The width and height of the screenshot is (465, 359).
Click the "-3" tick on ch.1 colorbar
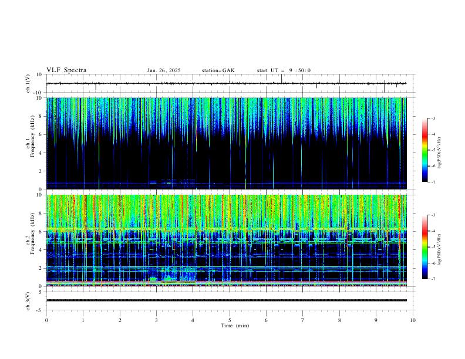click(x=433, y=118)
